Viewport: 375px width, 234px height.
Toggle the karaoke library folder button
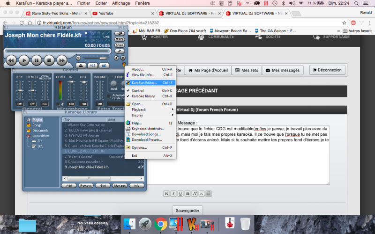(104, 66)
